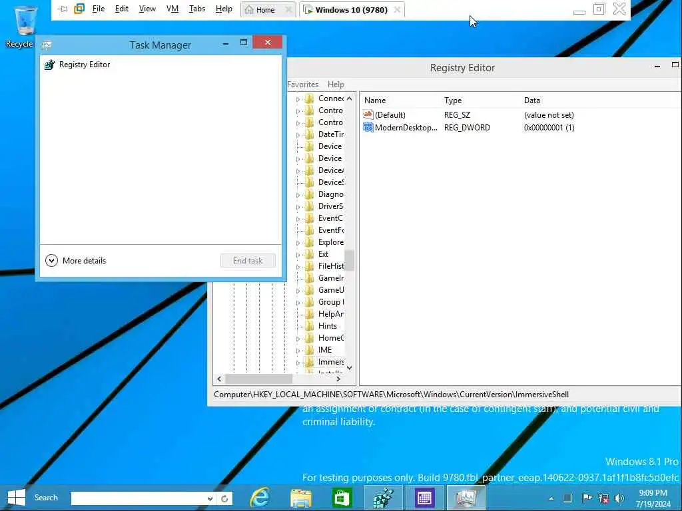This screenshot has height=511, width=682.
Task: Switch to the Windows 10 (9780) tab
Action: 352,10
